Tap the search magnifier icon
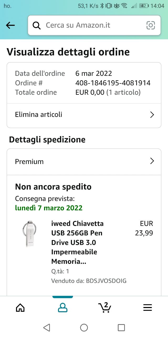 pos(37,25)
